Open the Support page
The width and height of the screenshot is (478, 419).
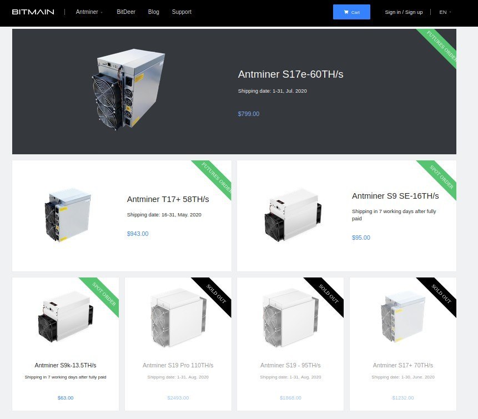(182, 12)
